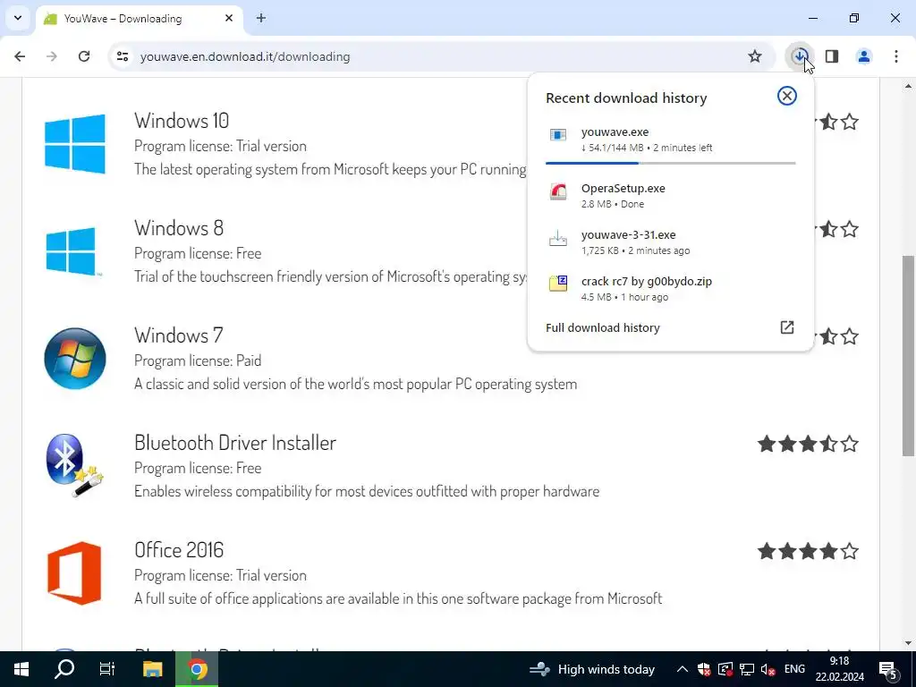Screen dimensions: 916x687
Task: Open Windows Start menu
Action: tap(21, 669)
